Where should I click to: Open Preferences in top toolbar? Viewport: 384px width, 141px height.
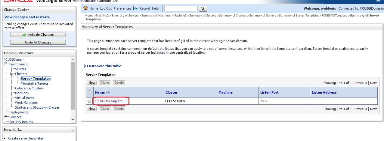(x=122, y=8)
